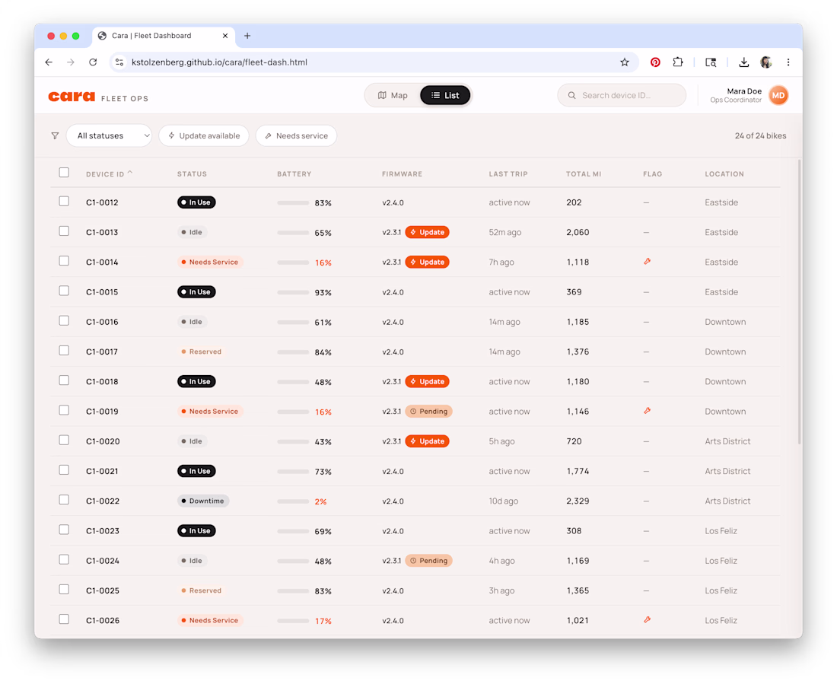Select the checkbox for C1-0012
The width and height of the screenshot is (837, 684).
coord(64,202)
